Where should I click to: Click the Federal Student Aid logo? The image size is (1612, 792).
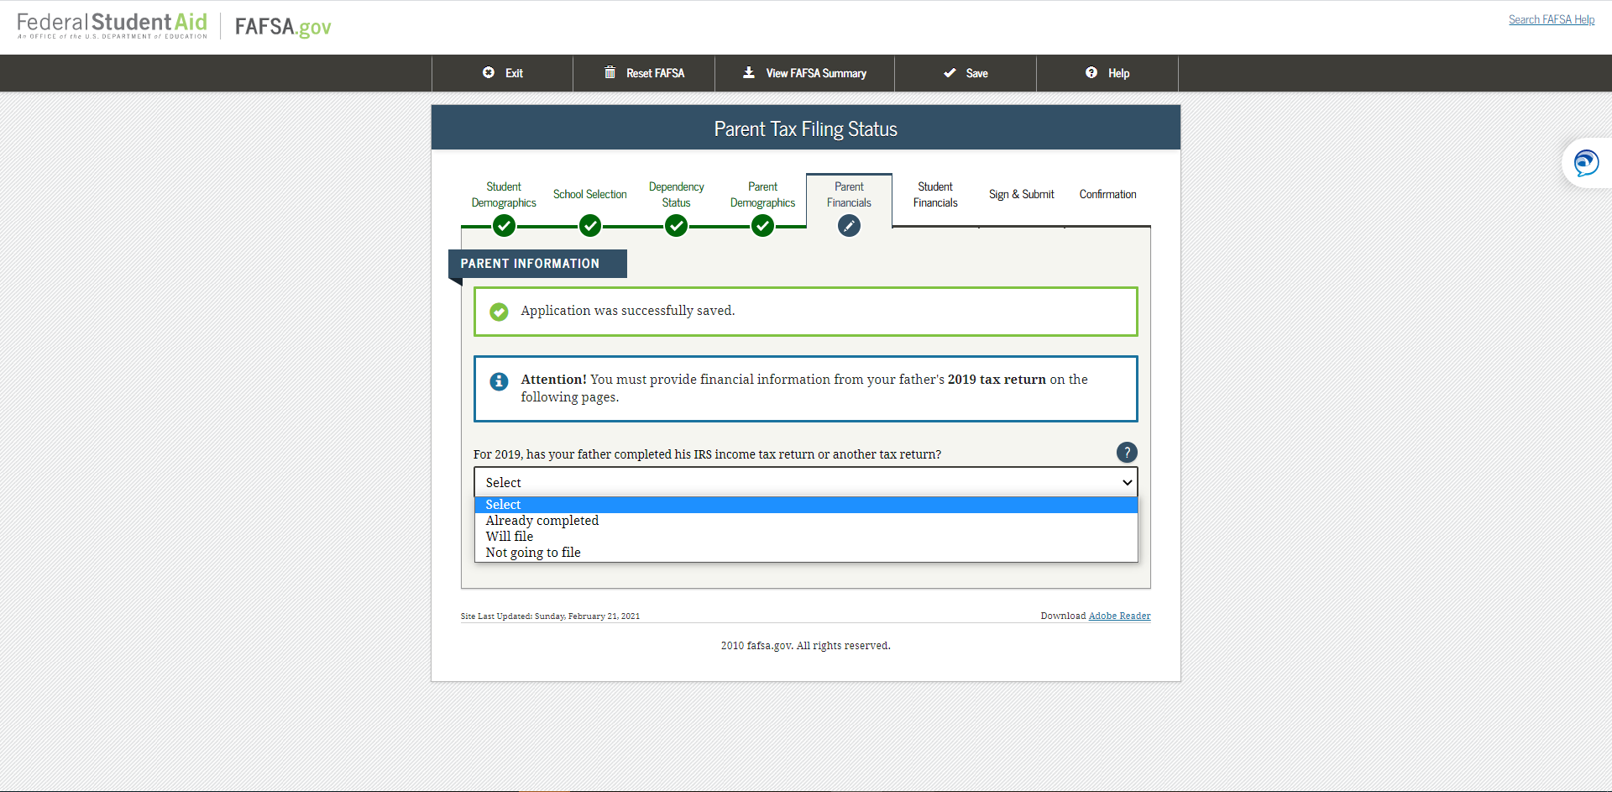[111, 24]
